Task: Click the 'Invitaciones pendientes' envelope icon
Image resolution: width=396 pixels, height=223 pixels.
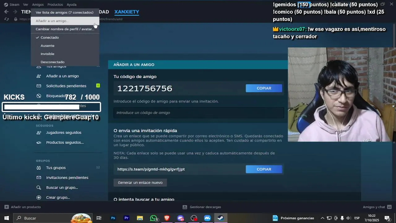Action: (39, 177)
